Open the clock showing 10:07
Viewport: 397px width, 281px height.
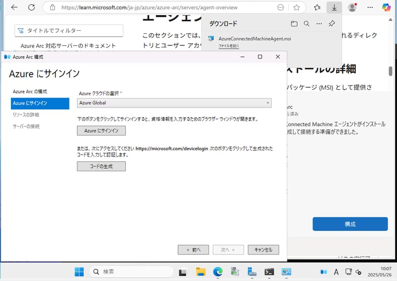click(380, 272)
